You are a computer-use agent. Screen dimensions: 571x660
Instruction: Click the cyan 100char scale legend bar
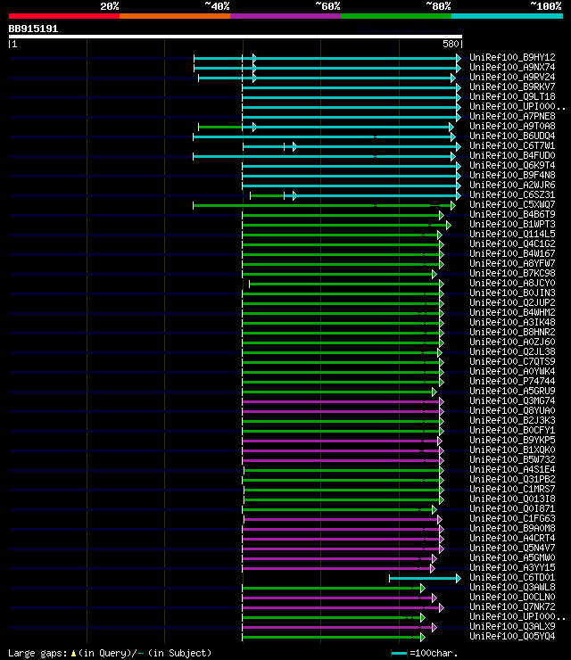[399, 654]
